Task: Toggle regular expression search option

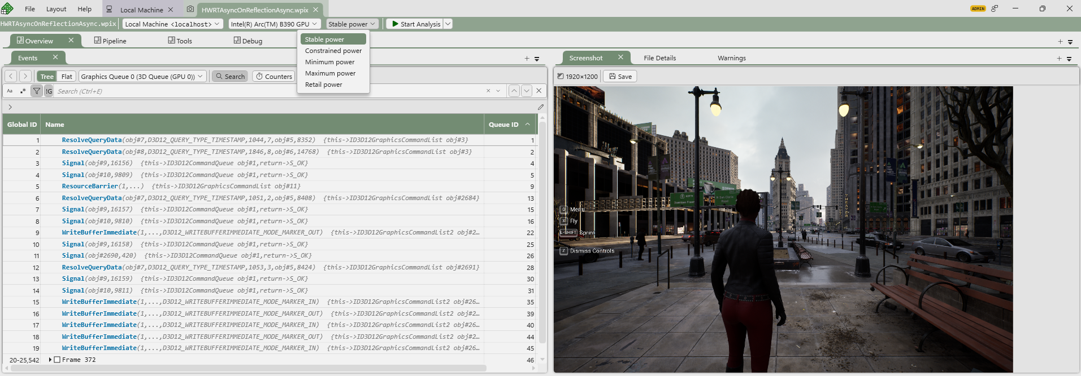Action: 23,91
